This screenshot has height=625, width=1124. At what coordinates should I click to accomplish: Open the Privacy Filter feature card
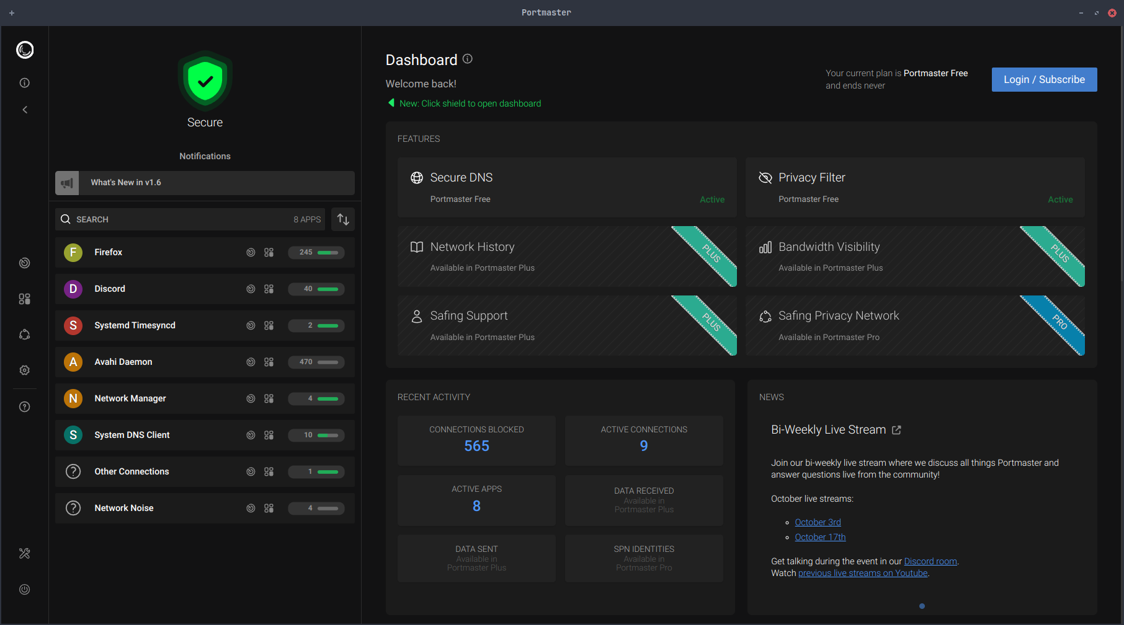[915, 188]
